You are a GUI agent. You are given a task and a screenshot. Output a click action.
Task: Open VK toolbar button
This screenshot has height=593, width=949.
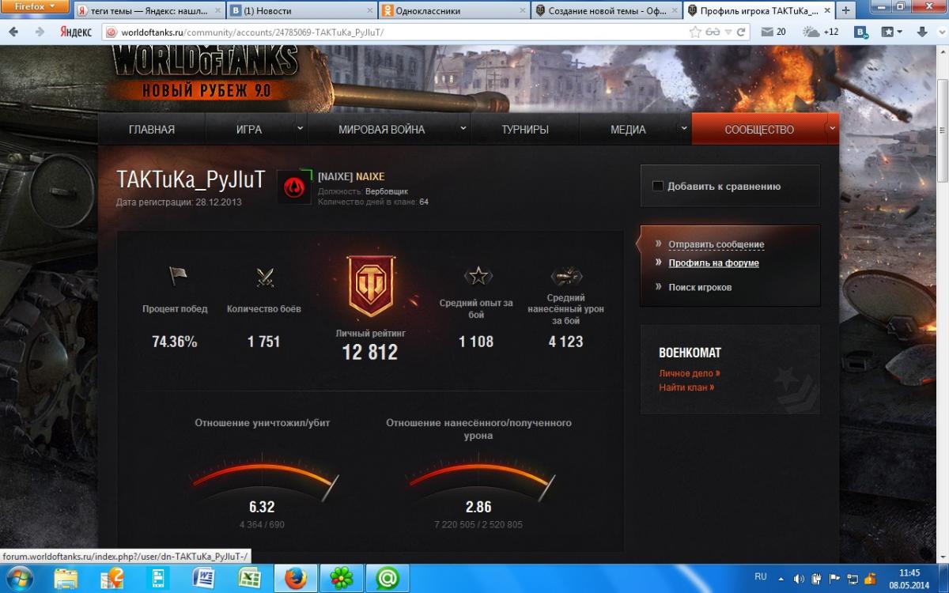point(861,32)
